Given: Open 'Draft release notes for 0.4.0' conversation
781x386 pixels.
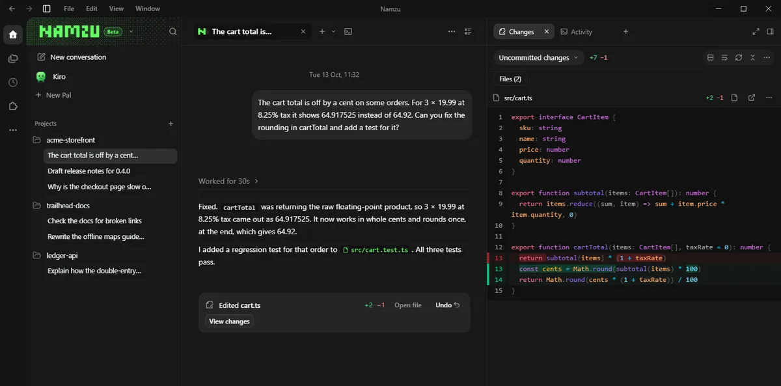Looking at the screenshot, I should pyautogui.click(x=89, y=171).
